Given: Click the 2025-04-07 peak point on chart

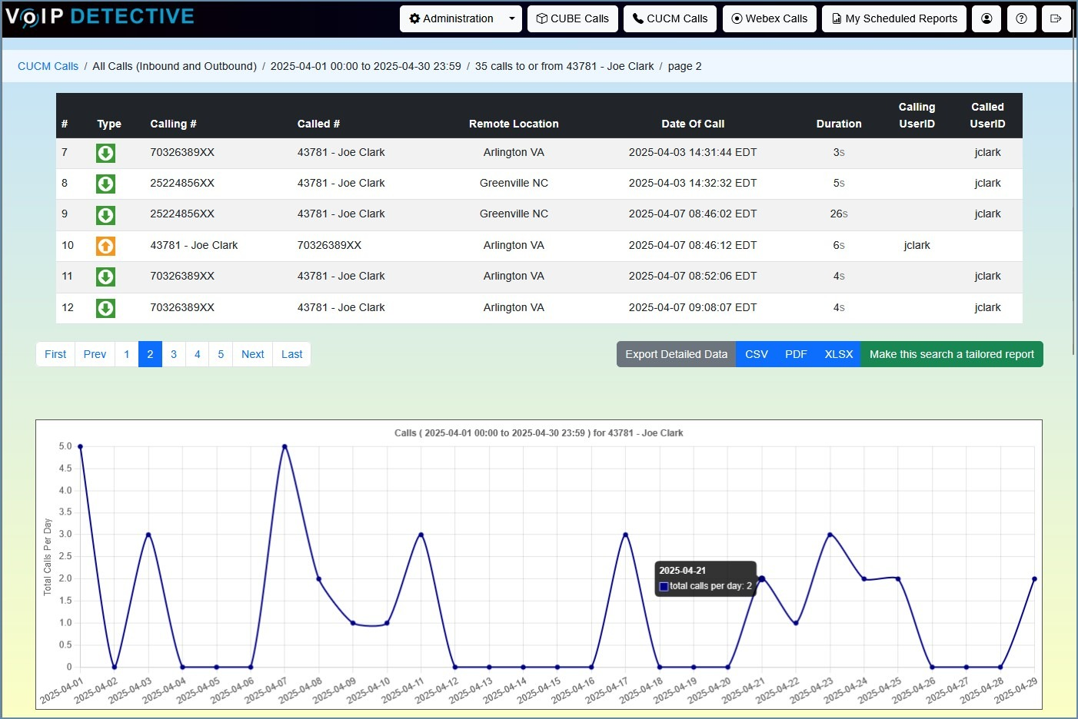Looking at the screenshot, I should (x=284, y=446).
